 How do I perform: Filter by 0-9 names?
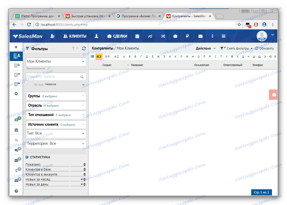pyautogui.click(x=107, y=57)
